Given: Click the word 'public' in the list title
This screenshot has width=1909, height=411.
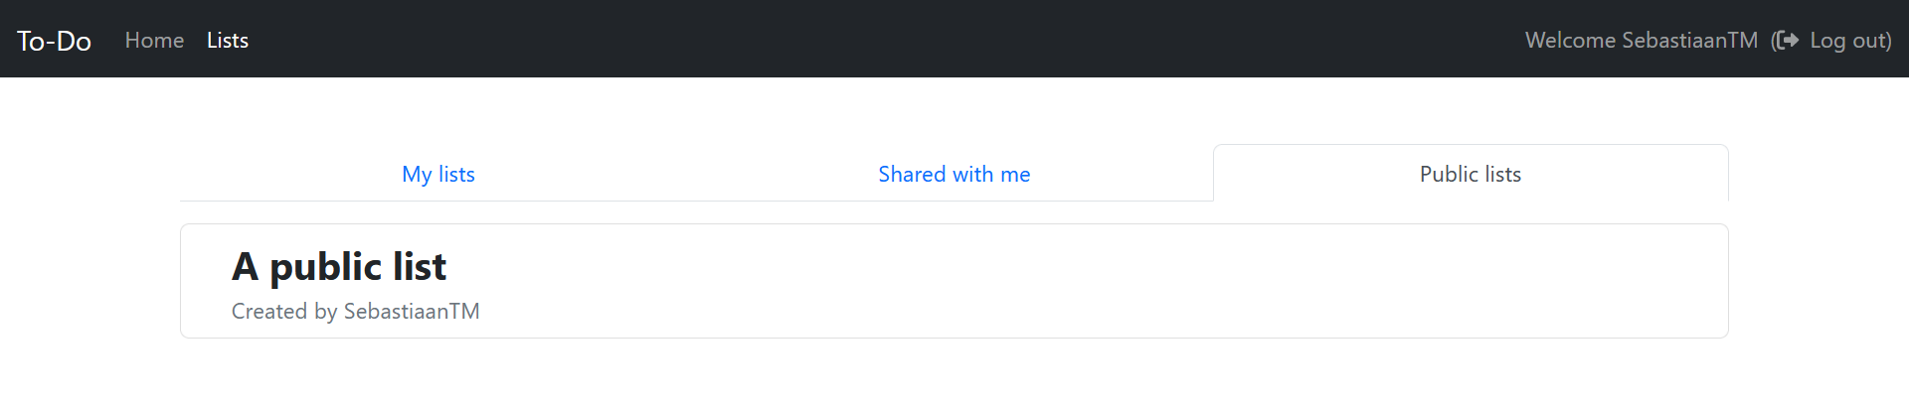Looking at the screenshot, I should 325,268.
